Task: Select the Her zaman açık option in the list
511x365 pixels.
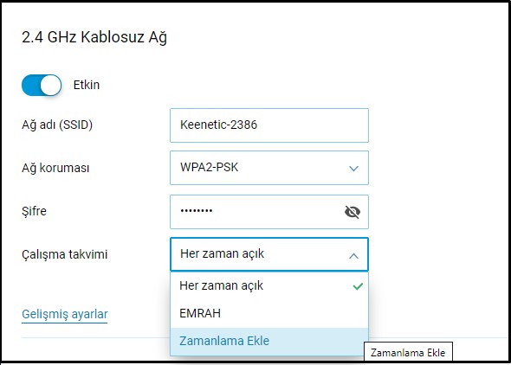Action: tap(269, 285)
